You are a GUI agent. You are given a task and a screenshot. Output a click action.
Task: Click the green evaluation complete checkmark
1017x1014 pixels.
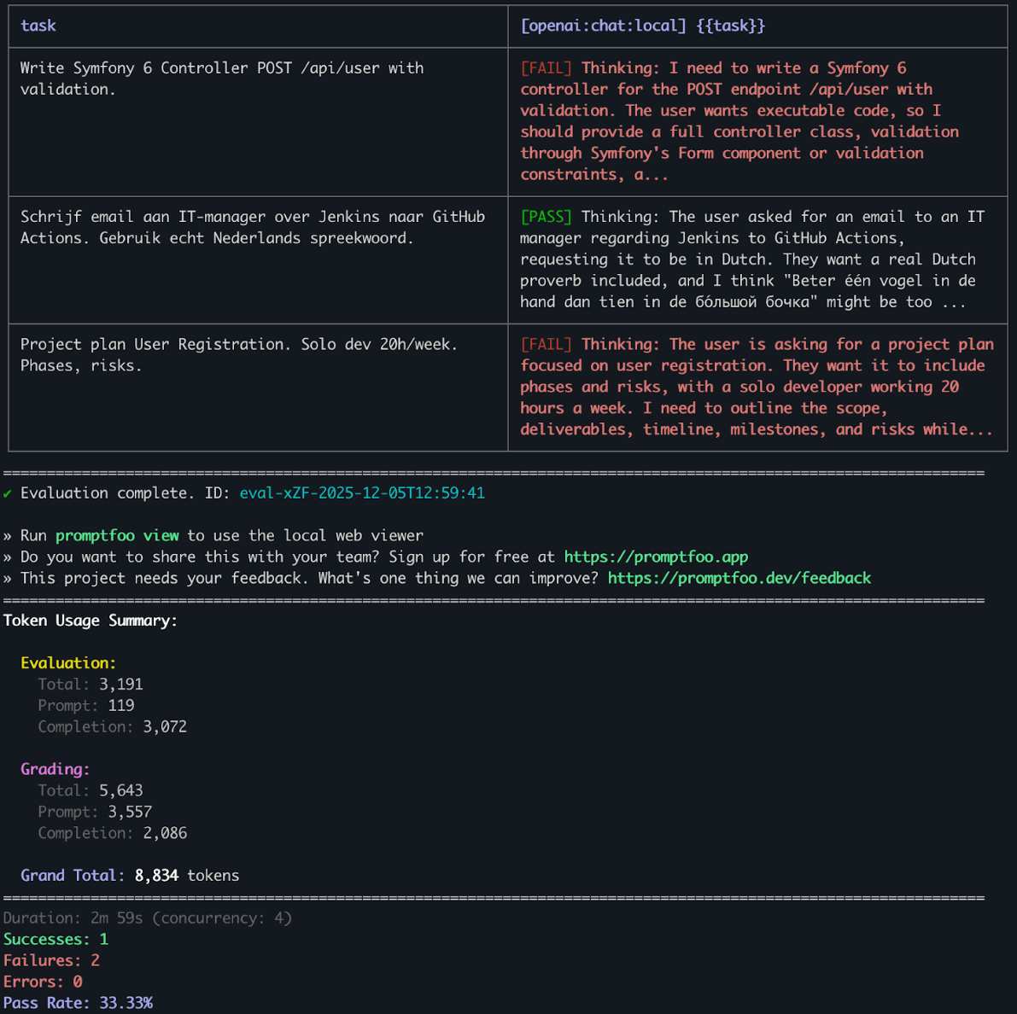8,493
